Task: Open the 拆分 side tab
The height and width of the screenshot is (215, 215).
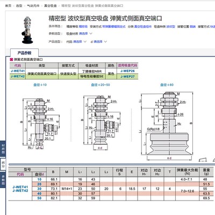Action: (x=3, y=164)
